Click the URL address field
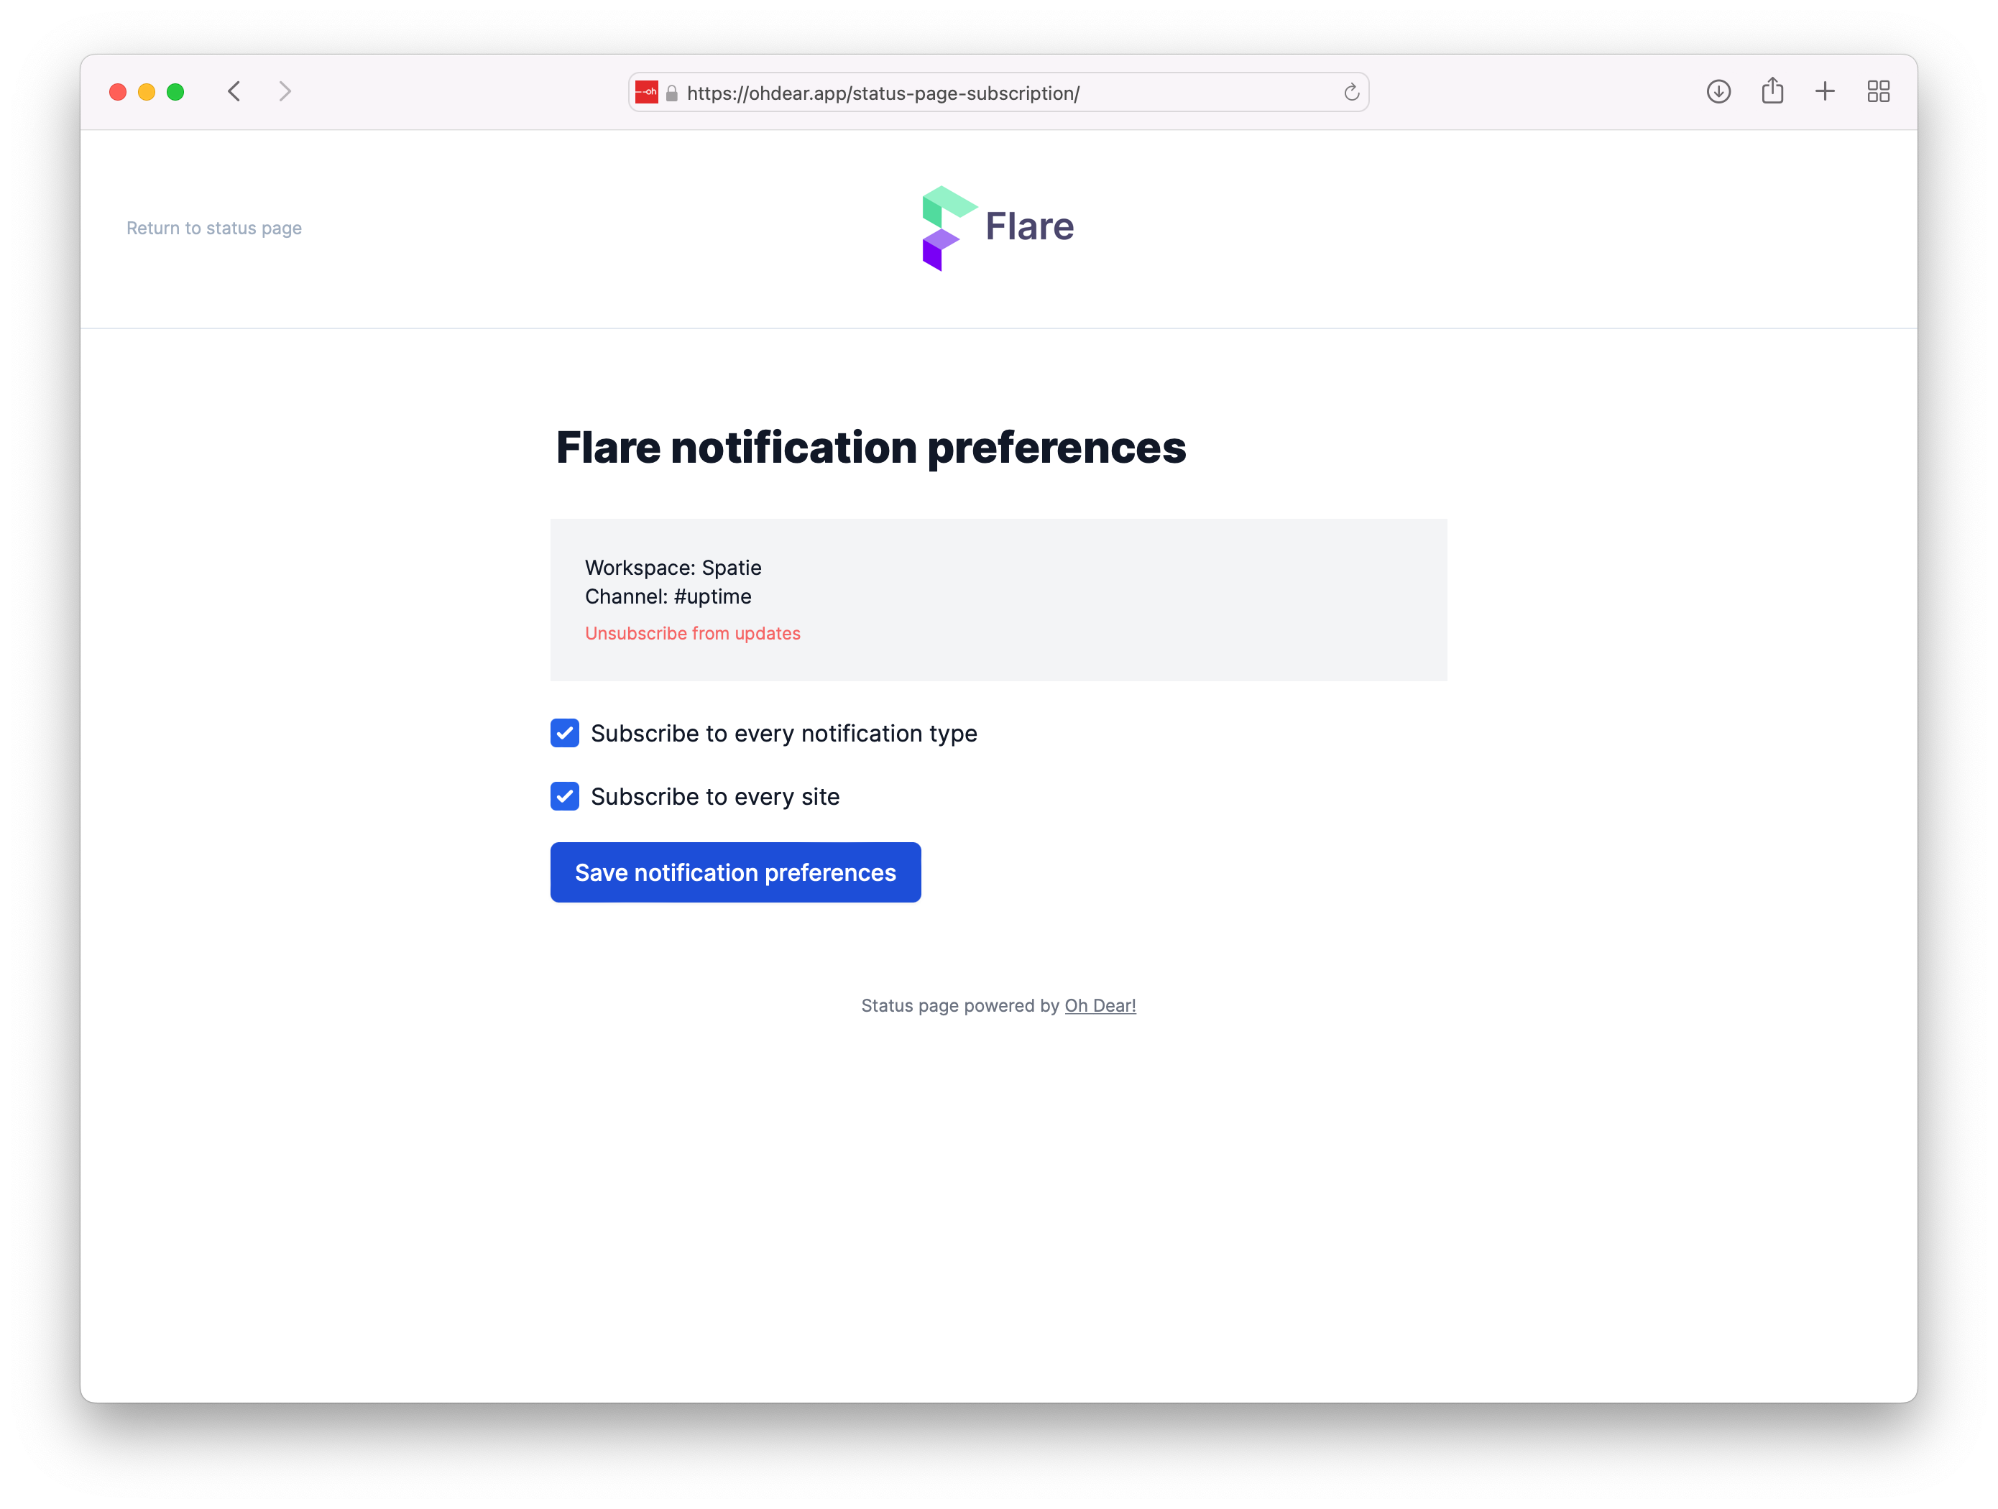 pos(998,92)
